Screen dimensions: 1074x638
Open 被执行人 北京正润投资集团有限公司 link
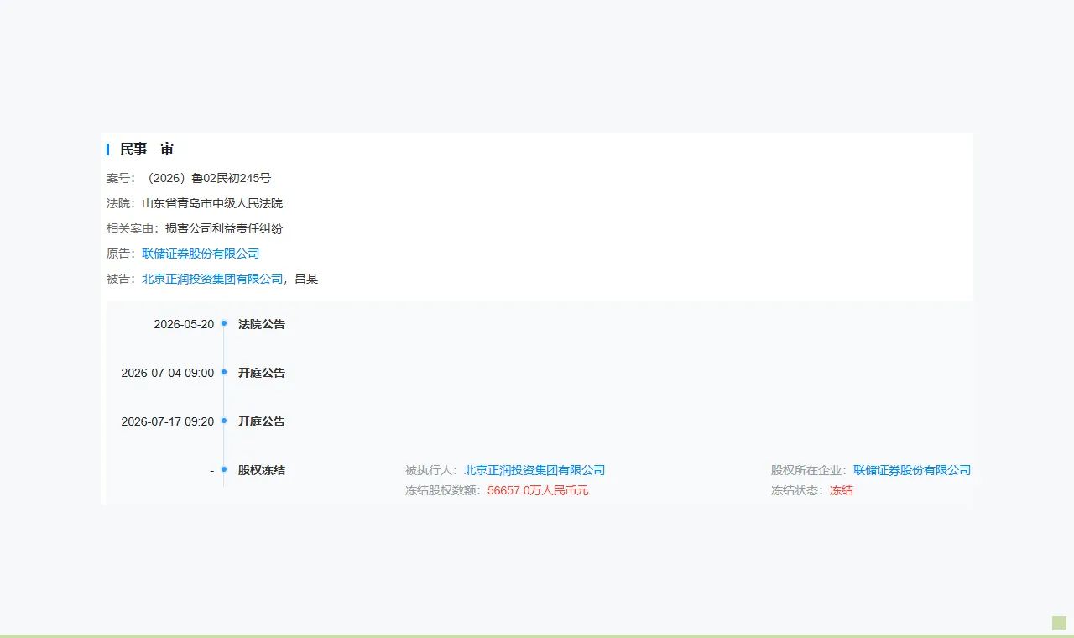(x=534, y=470)
